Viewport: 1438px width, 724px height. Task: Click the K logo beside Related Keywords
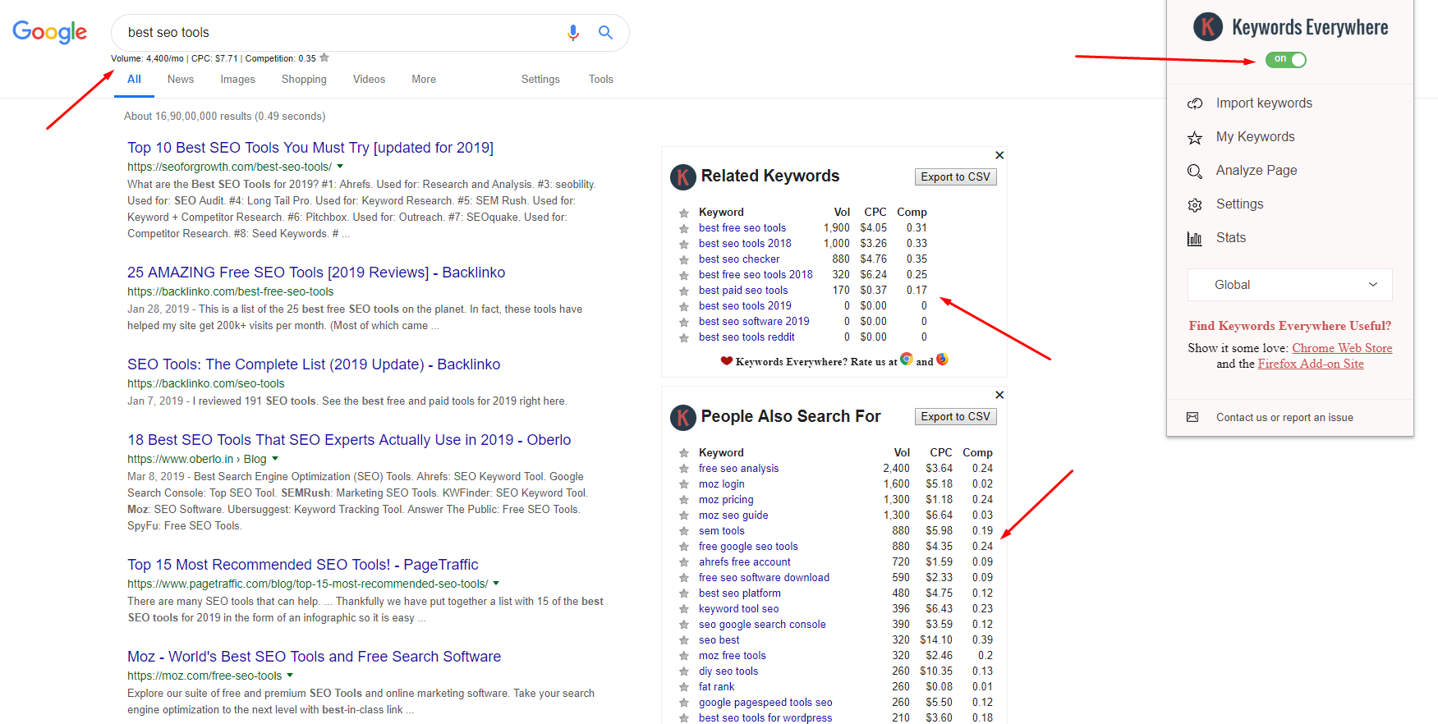[x=683, y=177]
